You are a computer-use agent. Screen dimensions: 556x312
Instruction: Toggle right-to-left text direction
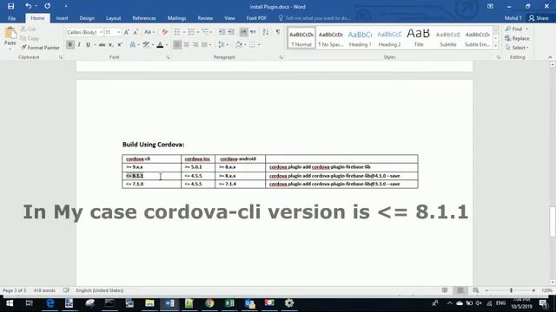253,32
